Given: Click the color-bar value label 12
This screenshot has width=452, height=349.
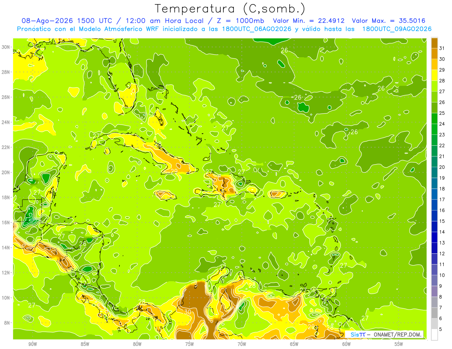Looking at the screenshot, I should coord(442,253).
